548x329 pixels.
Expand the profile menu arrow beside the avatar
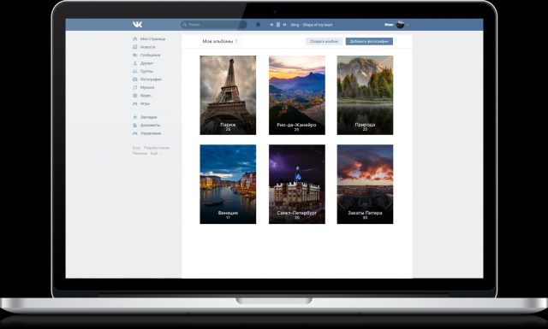tap(408, 25)
